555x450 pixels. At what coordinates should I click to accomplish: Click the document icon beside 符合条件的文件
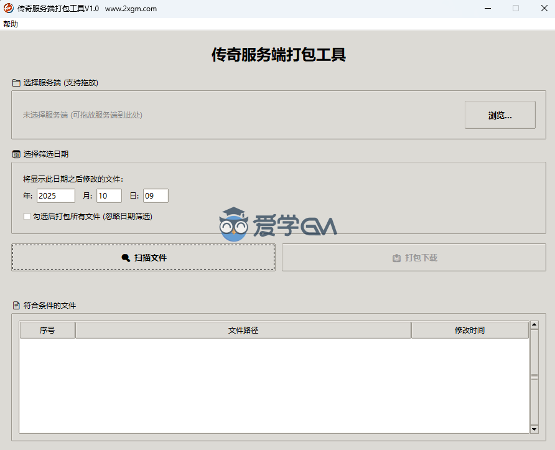click(16, 306)
